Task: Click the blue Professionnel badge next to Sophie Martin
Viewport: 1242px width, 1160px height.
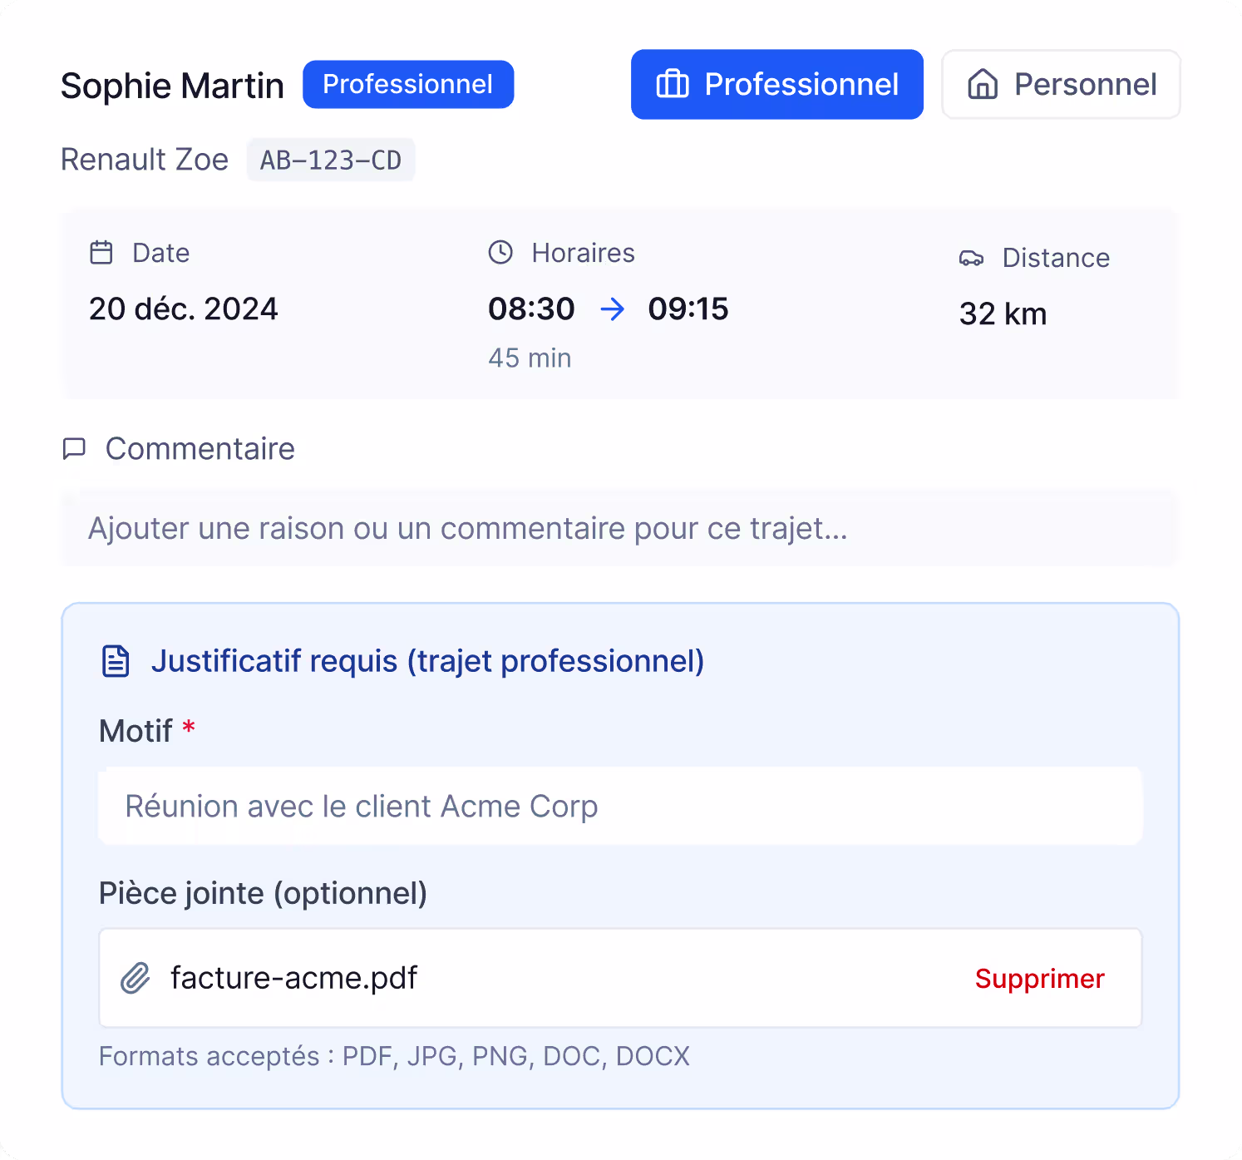Action: pos(408,84)
